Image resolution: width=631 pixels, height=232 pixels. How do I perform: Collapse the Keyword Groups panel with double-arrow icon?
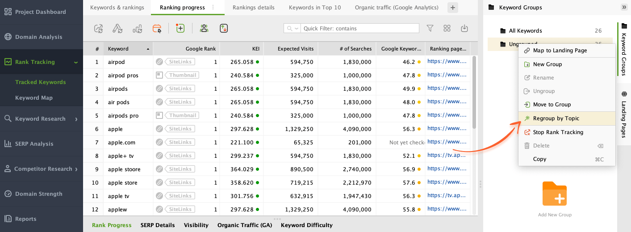point(624,7)
